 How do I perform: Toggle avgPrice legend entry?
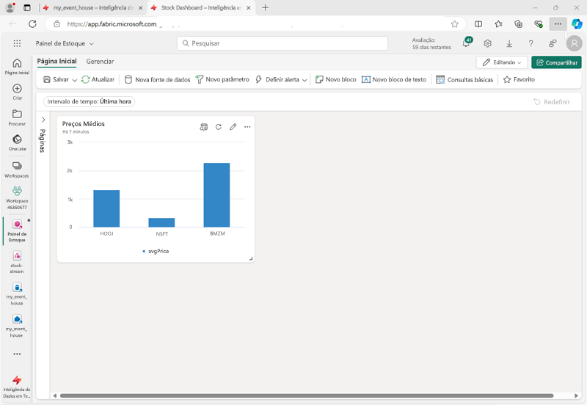click(156, 251)
